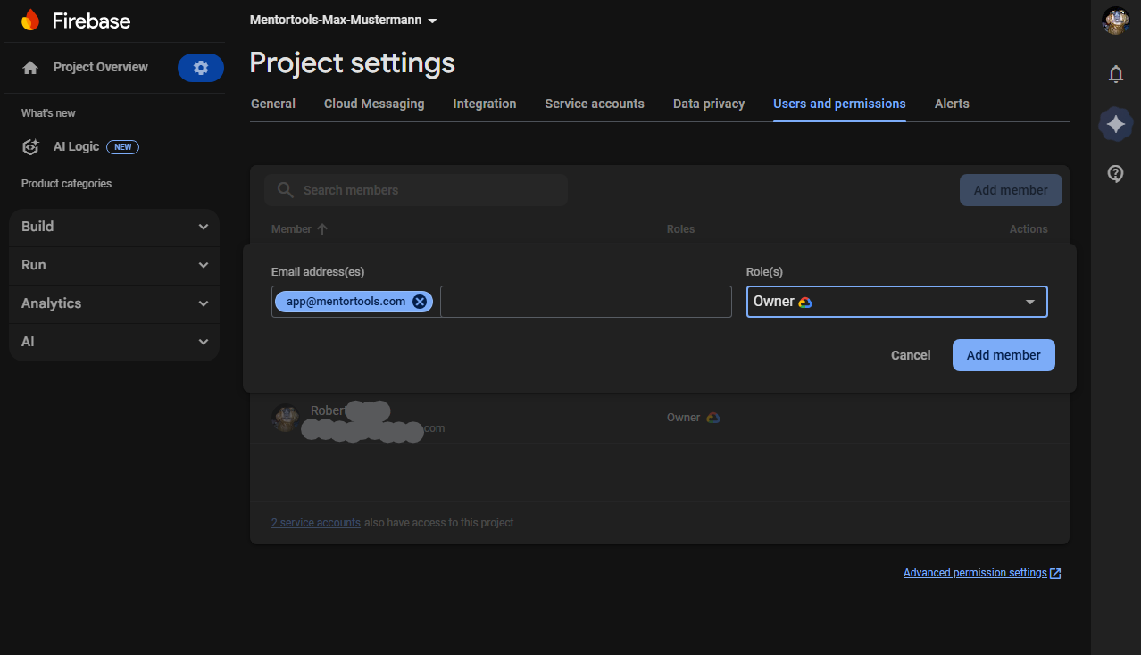
Task: Click the Project Overview label
Action: [101, 67]
